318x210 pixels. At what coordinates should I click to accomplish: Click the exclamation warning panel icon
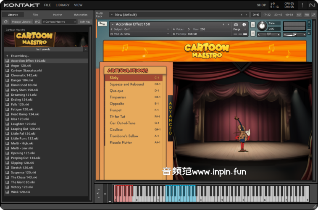[x=302, y=5]
